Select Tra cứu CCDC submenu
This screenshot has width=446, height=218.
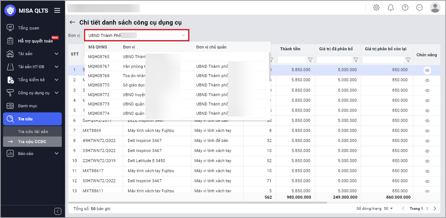point(32,142)
